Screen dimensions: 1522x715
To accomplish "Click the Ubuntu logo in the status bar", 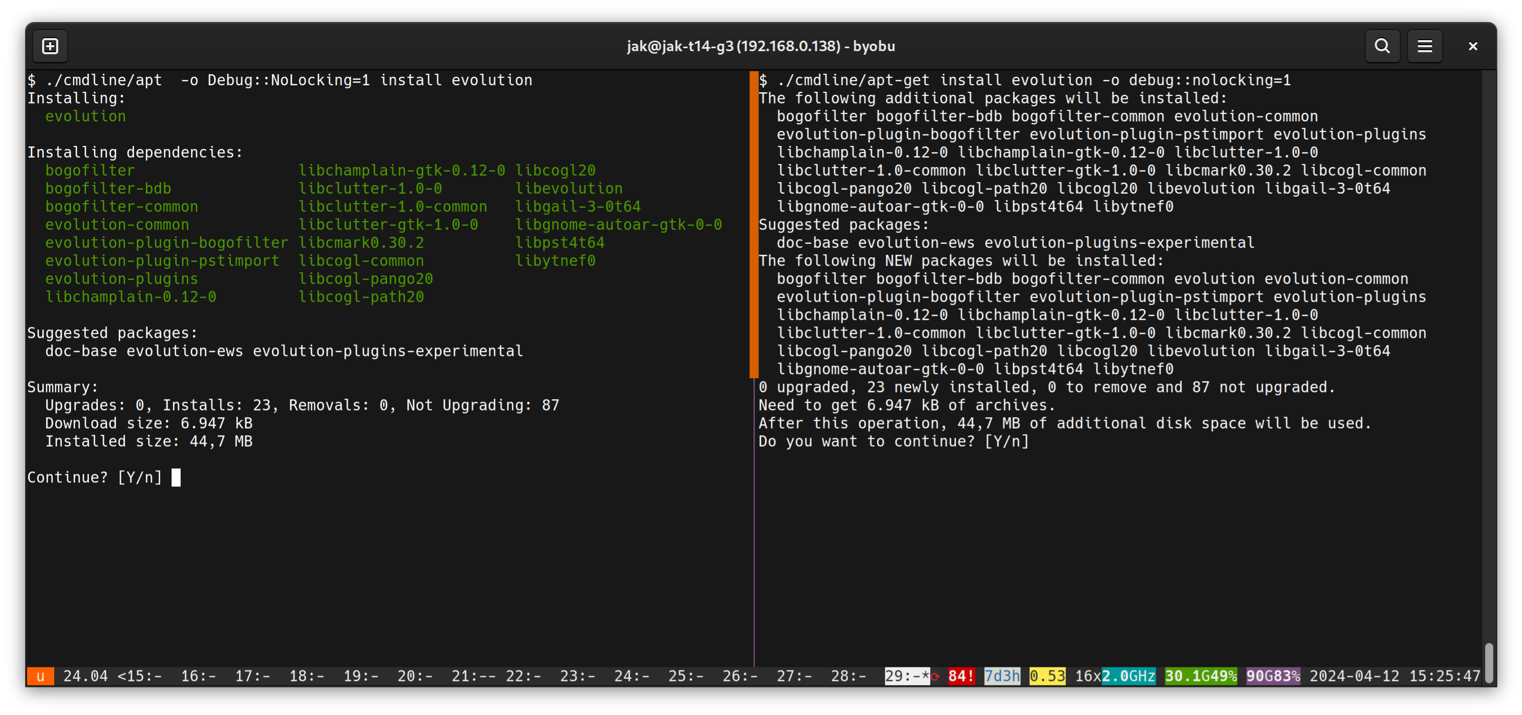I will [40, 676].
